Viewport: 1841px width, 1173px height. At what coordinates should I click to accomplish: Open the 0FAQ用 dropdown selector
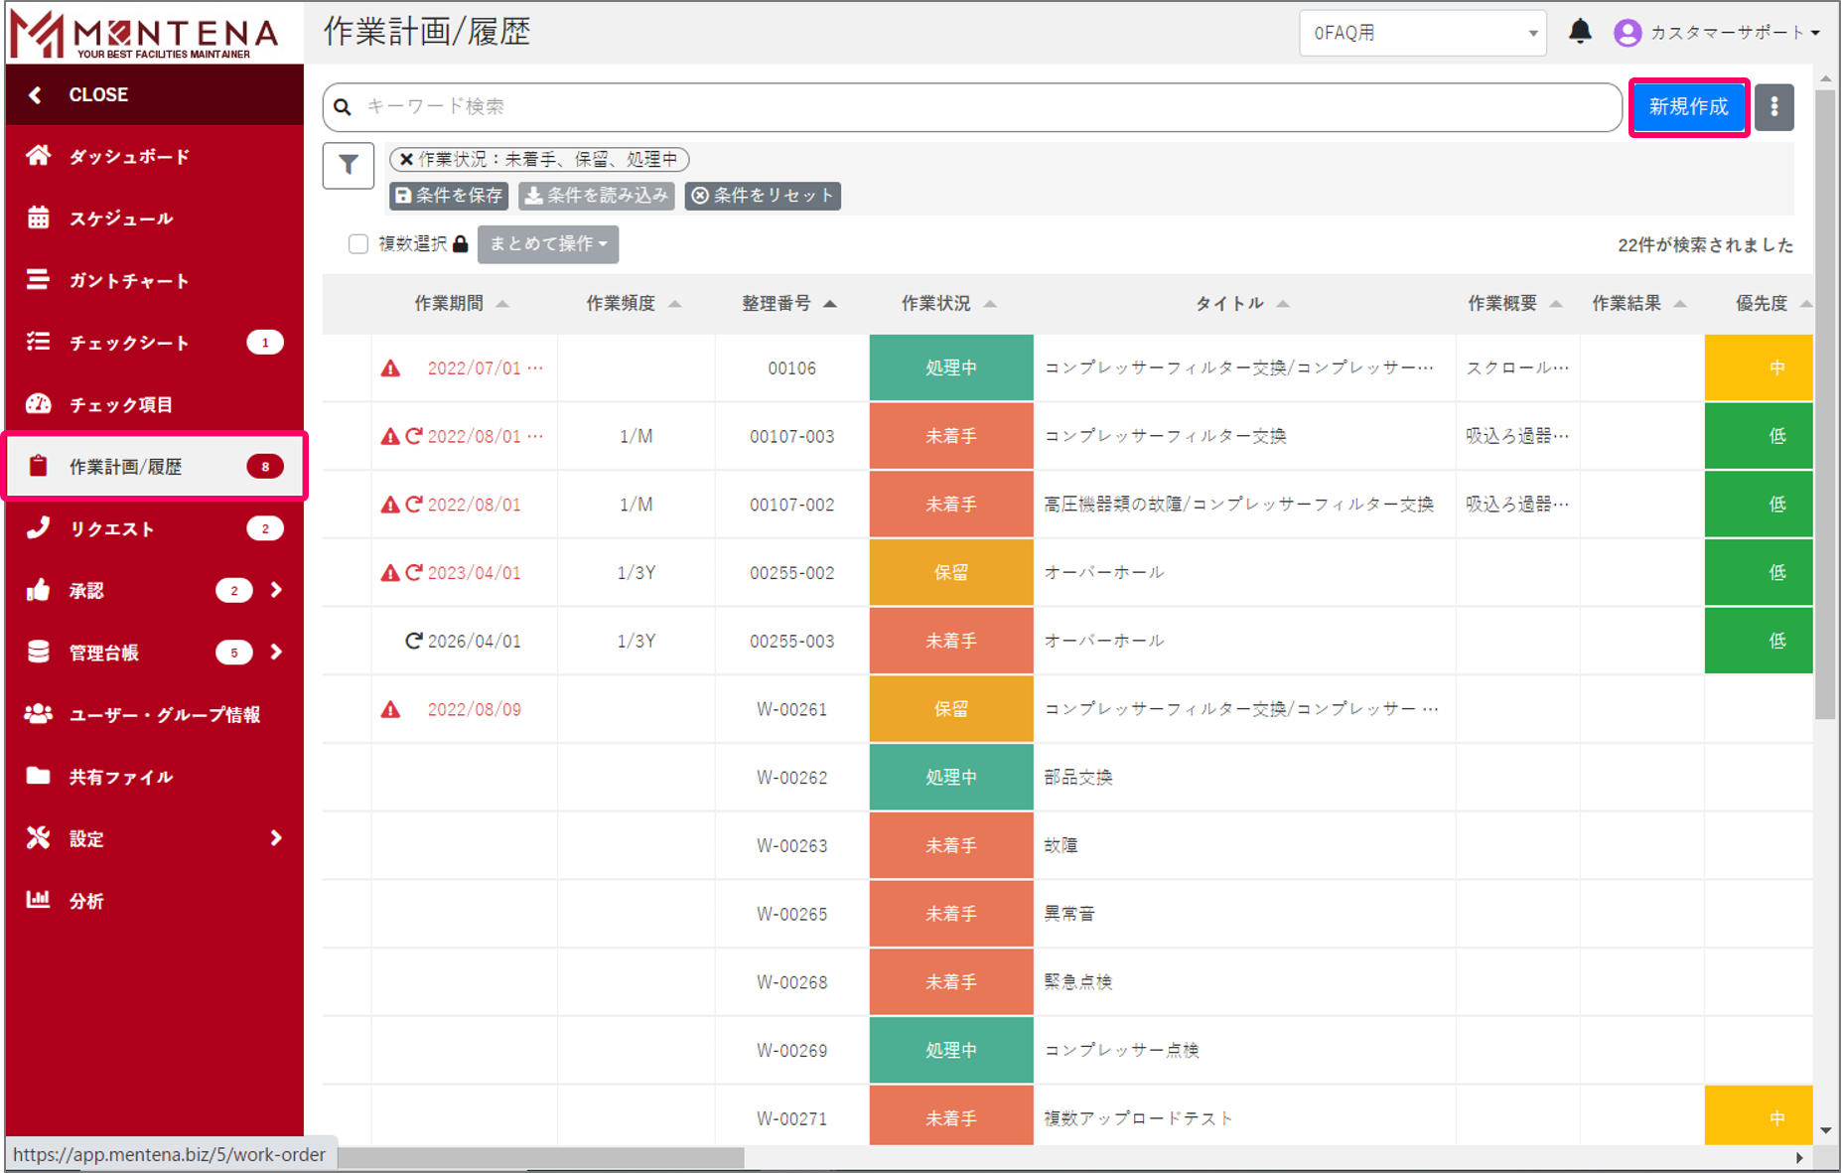coord(1421,33)
